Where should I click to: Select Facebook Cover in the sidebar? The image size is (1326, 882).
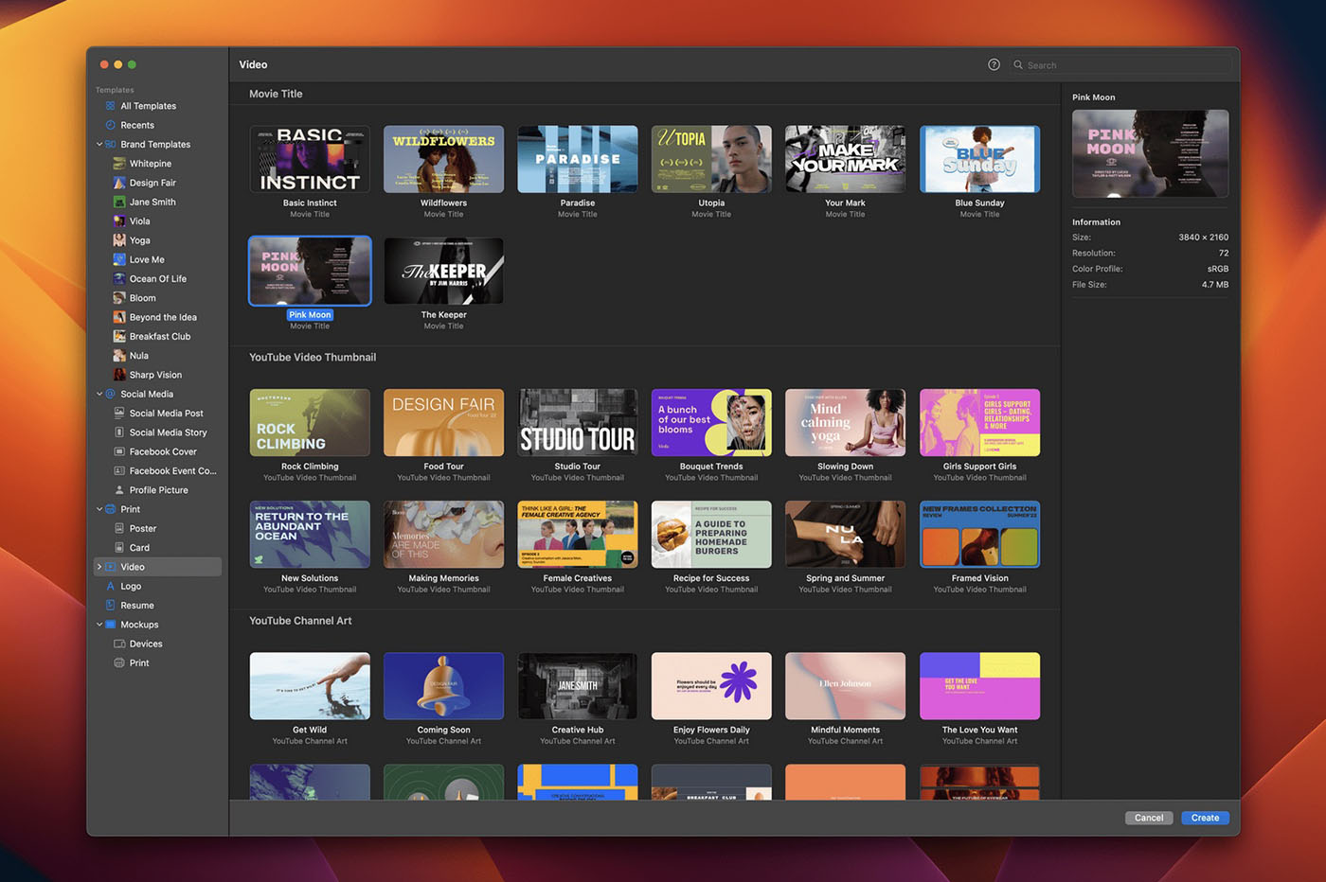(x=163, y=451)
